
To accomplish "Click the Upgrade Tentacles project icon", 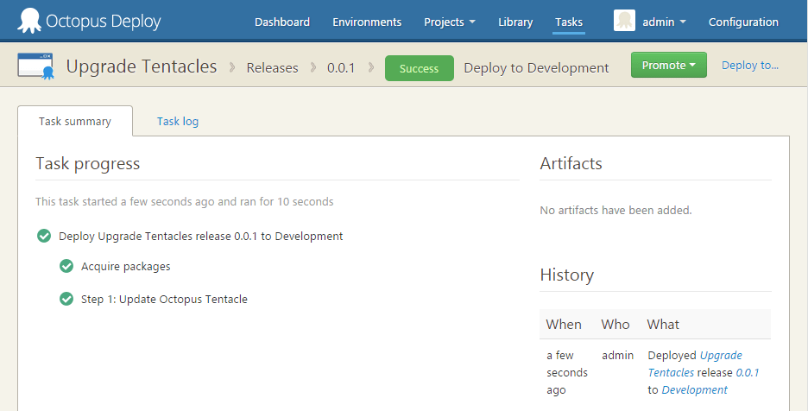I will pos(36,67).
